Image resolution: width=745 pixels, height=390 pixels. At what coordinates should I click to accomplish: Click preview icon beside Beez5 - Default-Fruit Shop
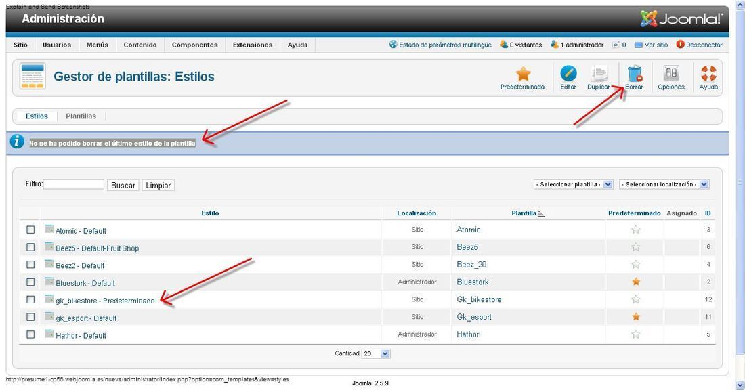tap(49, 246)
